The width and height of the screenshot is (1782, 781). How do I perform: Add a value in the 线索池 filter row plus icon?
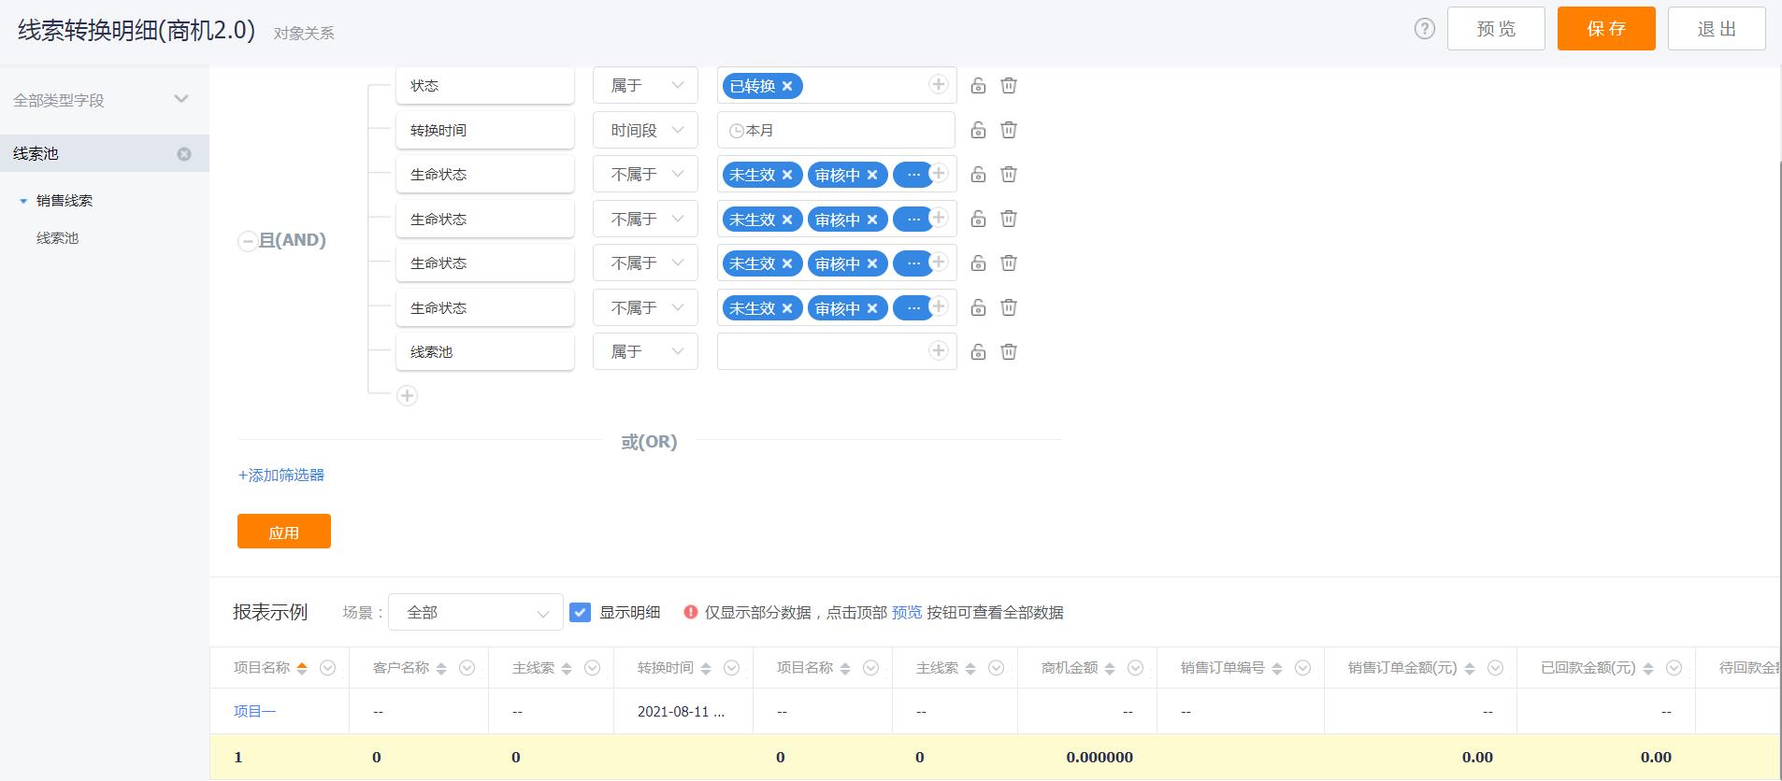point(938,350)
